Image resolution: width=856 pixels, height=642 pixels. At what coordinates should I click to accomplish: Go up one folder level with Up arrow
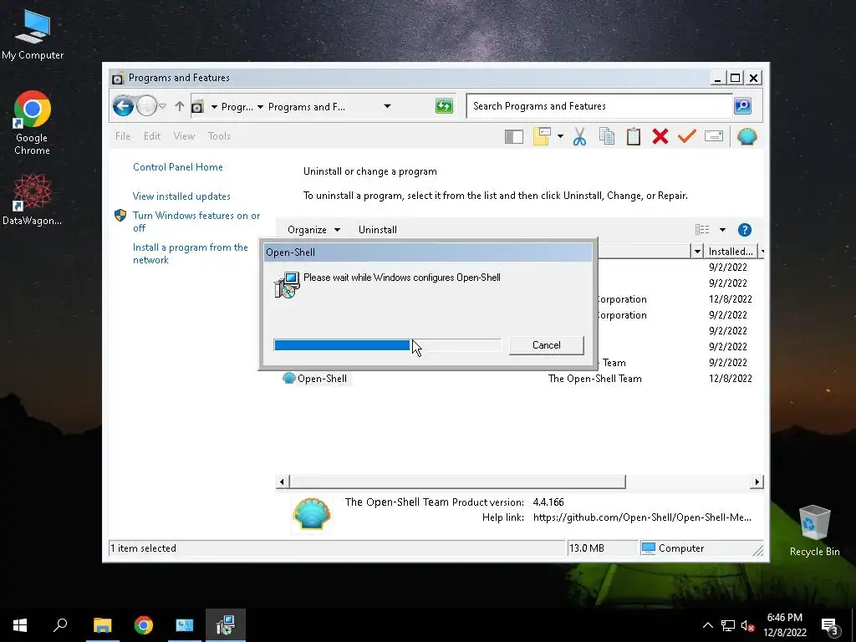point(179,106)
